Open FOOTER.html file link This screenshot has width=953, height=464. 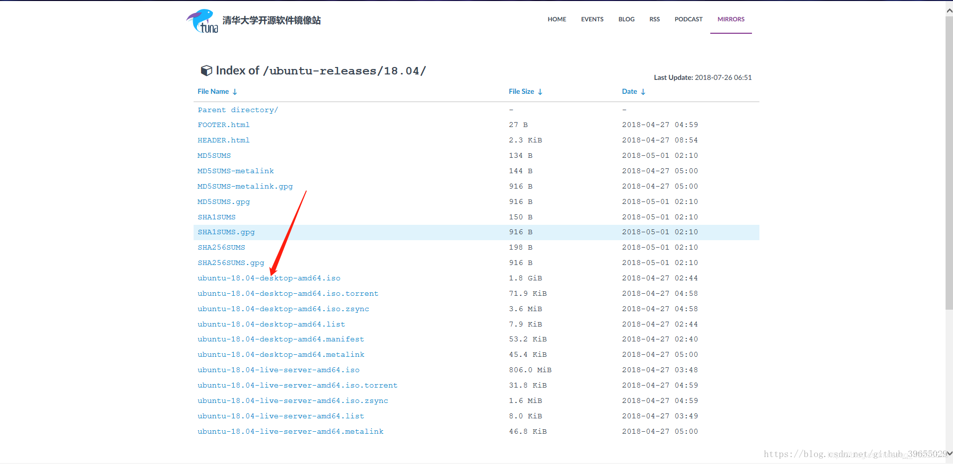[223, 125]
